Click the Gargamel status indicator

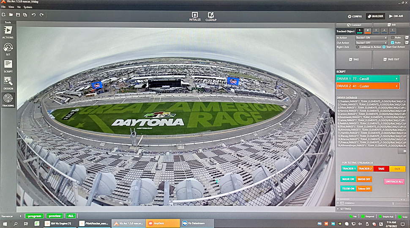(x=368, y=217)
